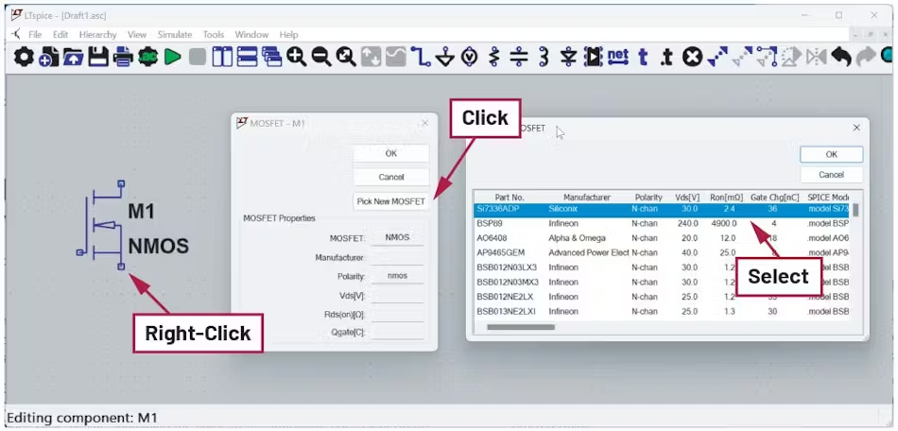Screen dimensions: 898x431
Task: Cascade windows icon
Action: (x=271, y=57)
